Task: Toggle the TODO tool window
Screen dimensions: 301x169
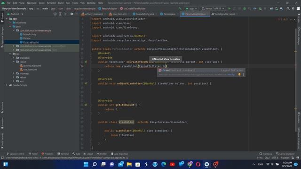Action: 33,154
